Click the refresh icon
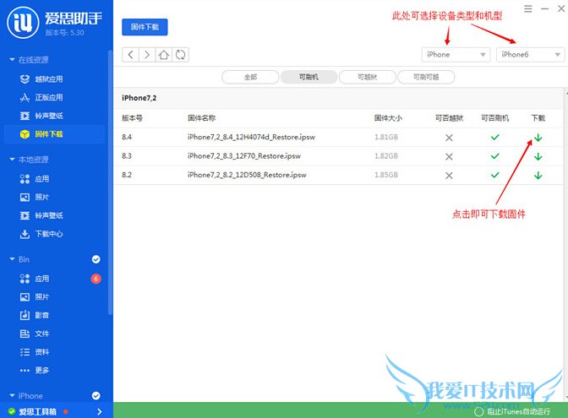This screenshot has width=568, height=418. click(x=180, y=55)
